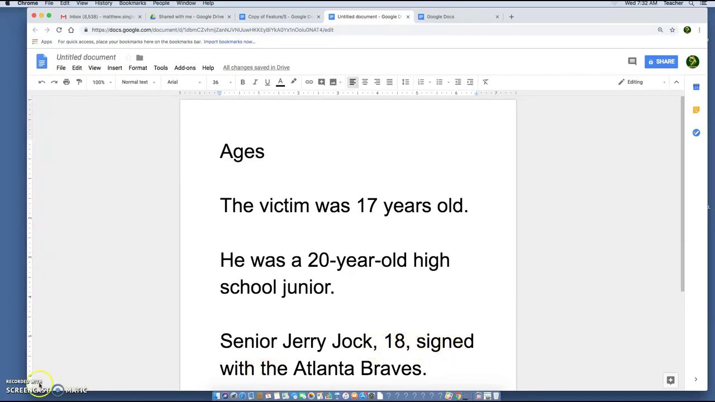
Task: Open Tasks side panel icon
Action: [x=696, y=133]
